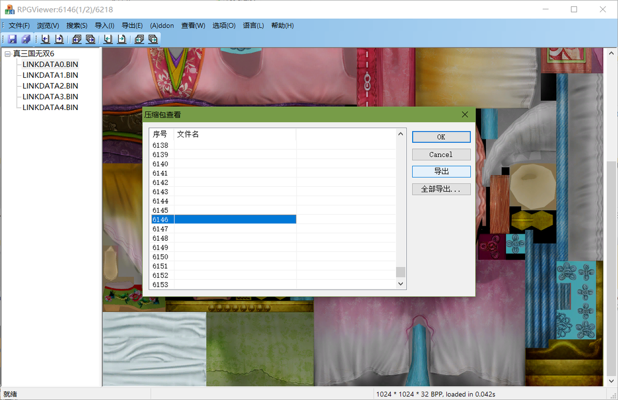Close the 压缩包查看 dialog
618x400 pixels.
465,115
